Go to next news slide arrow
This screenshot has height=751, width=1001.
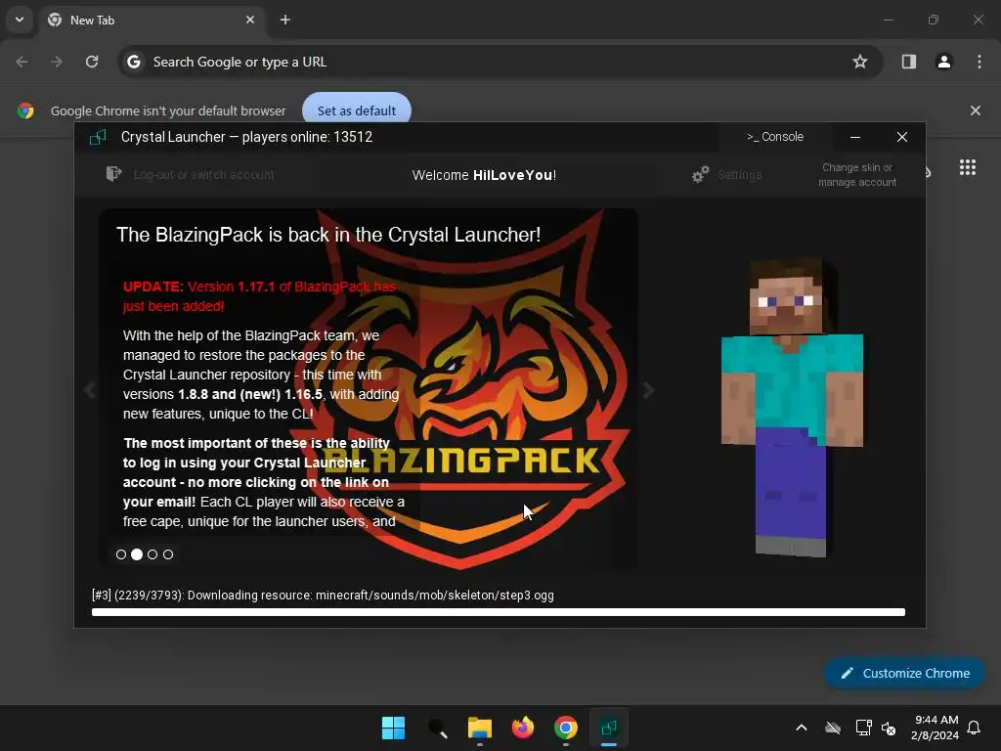[x=648, y=389]
